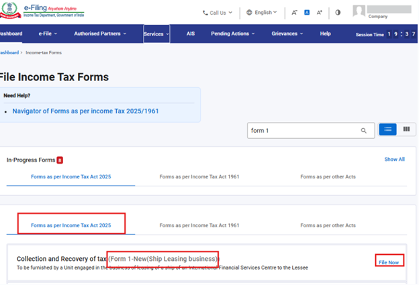The image size is (419, 285).
Task: Open the English language dropdown
Action: coord(263,12)
